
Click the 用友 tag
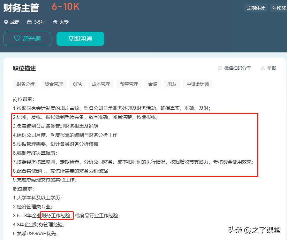[x=171, y=84]
